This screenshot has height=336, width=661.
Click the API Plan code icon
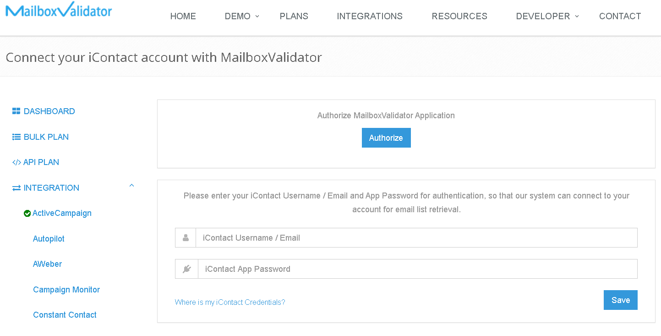[x=16, y=162]
